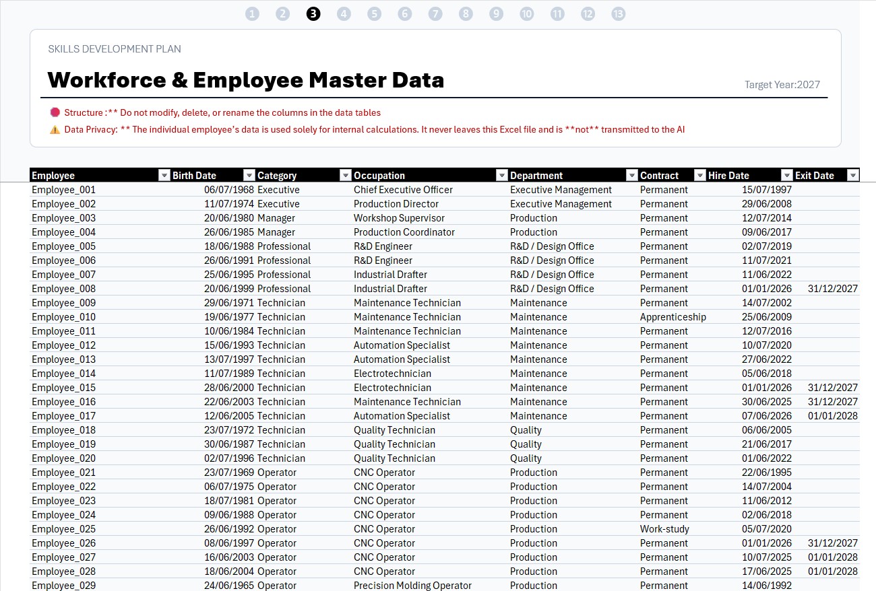Select the Precision Molding Operator cell
Screen dimensions: 876x591
click(x=430, y=586)
